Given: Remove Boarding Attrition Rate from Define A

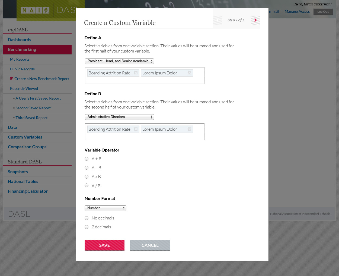Looking at the screenshot, I should 136,73.
